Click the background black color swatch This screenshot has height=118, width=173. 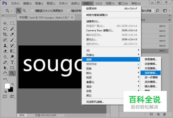tap(11, 90)
